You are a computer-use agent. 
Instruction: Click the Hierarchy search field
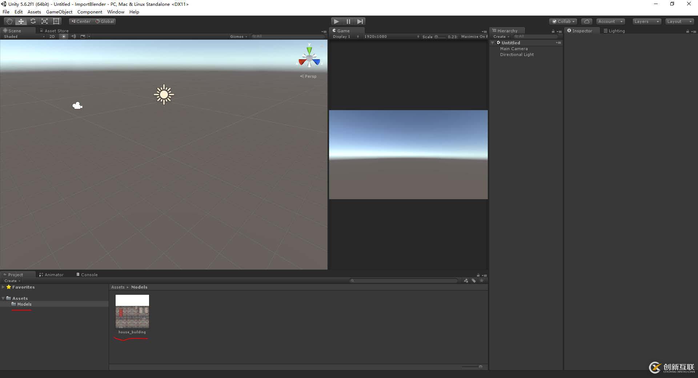point(535,36)
